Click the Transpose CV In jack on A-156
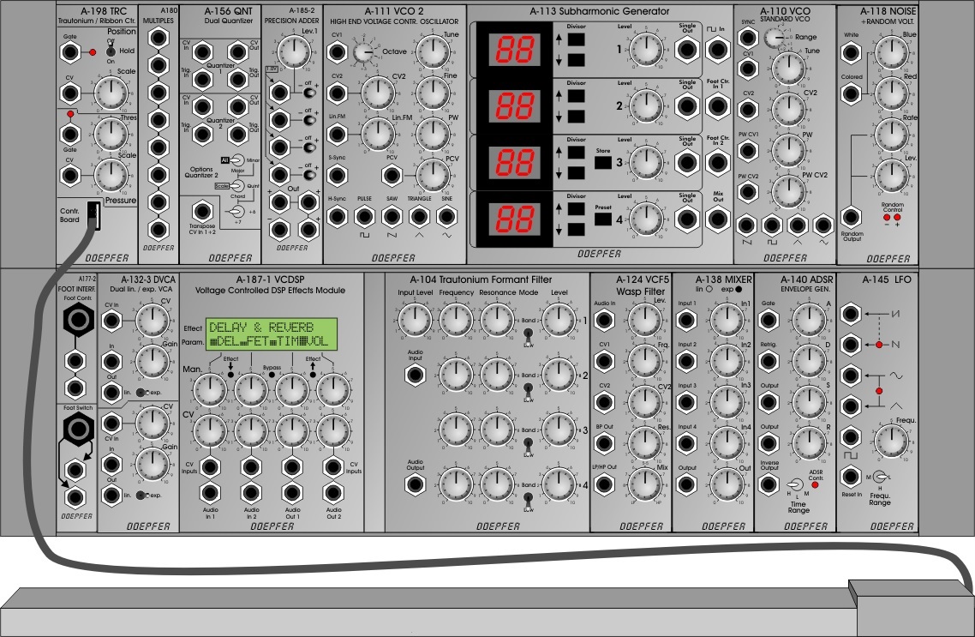 click(x=204, y=210)
